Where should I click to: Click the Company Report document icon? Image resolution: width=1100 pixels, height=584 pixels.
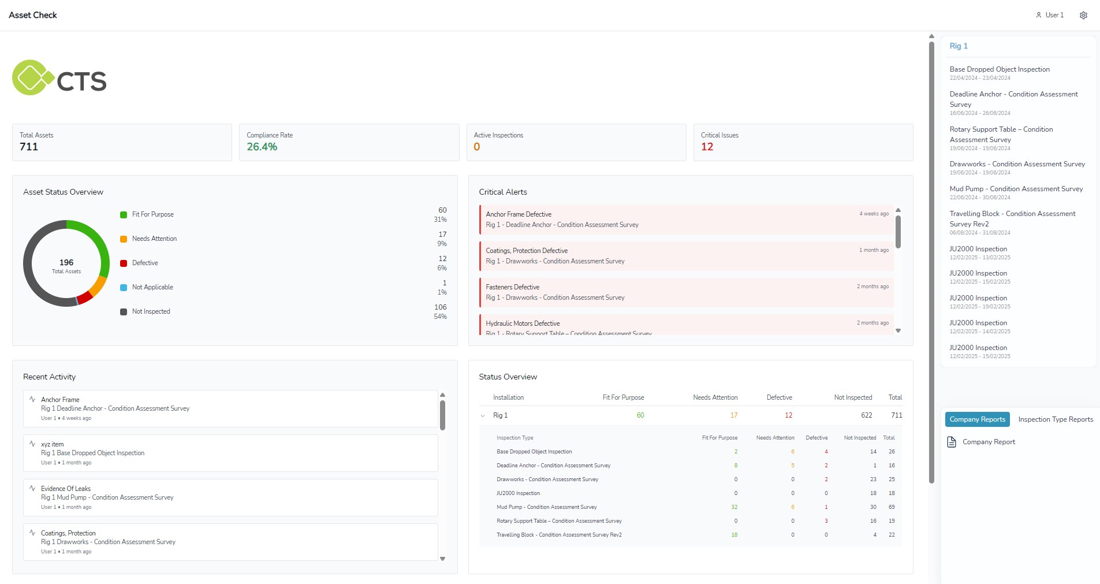952,442
